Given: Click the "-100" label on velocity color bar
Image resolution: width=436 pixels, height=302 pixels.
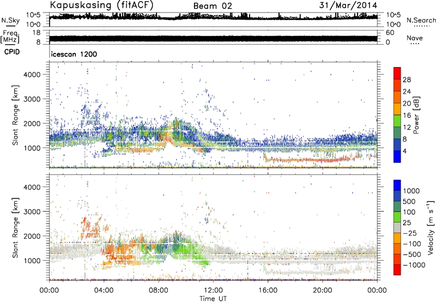Looking at the screenshot, I should [412, 244].
